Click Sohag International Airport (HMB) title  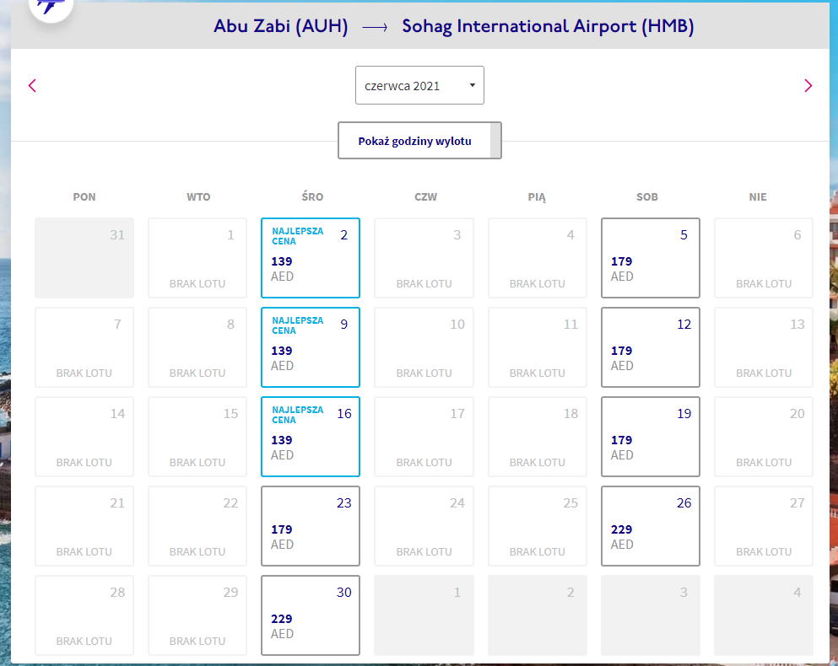[548, 26]
